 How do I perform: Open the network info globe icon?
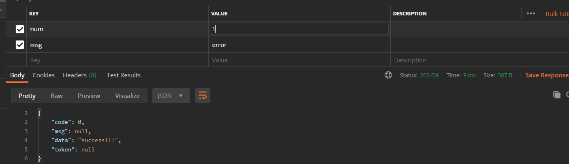(388, 75)
